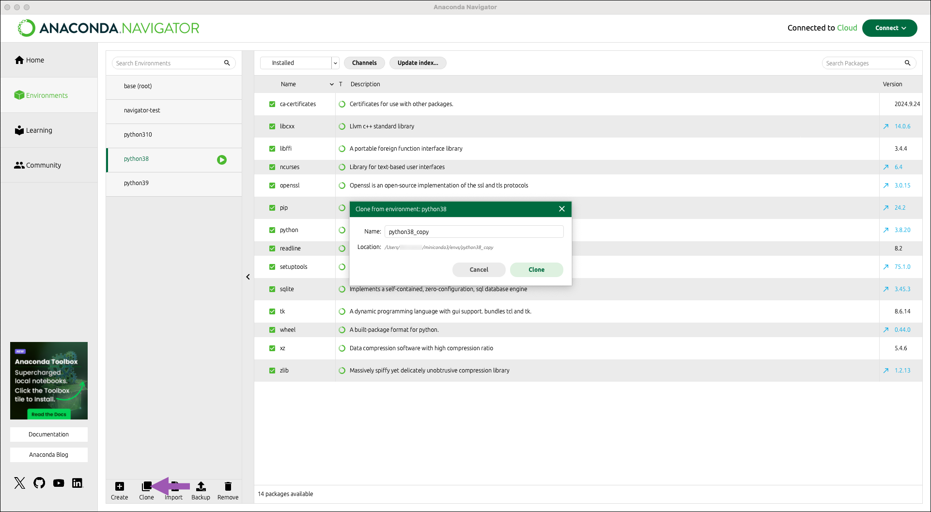Click the upgrade arrow icon for openssl
Image resolution: width=931 pixels, height=512 pixels.
coord(886,186)
